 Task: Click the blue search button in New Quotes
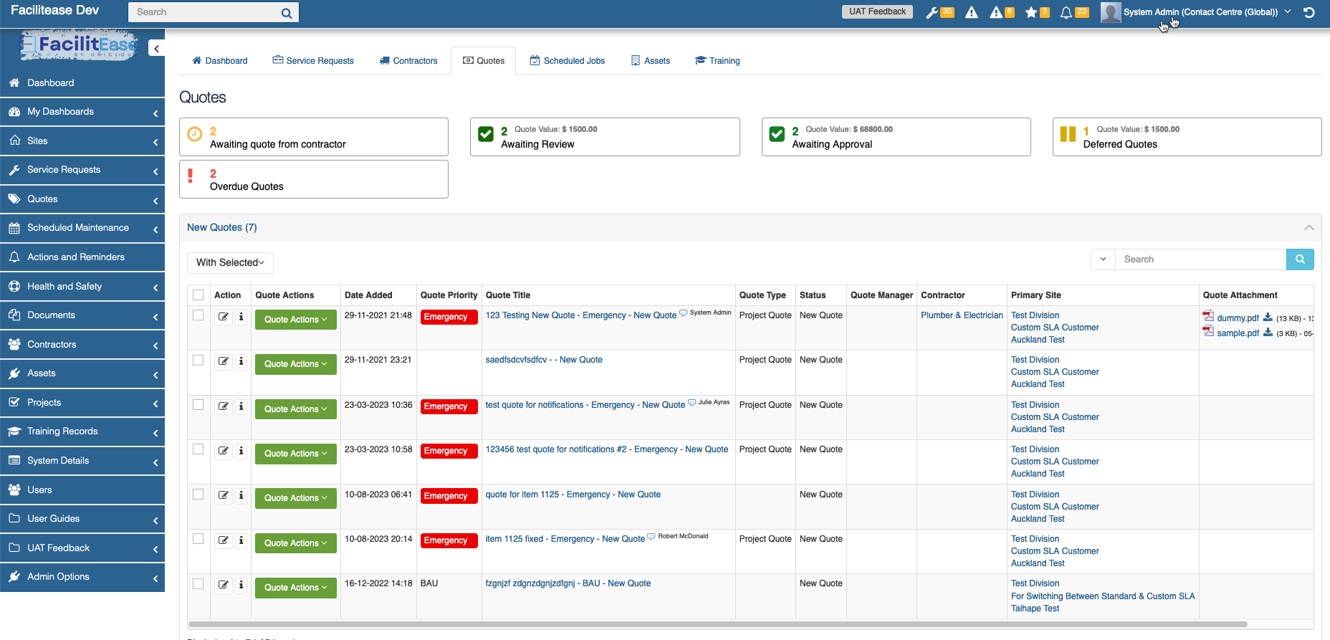pyautogui.click(x=1300, y=259)
